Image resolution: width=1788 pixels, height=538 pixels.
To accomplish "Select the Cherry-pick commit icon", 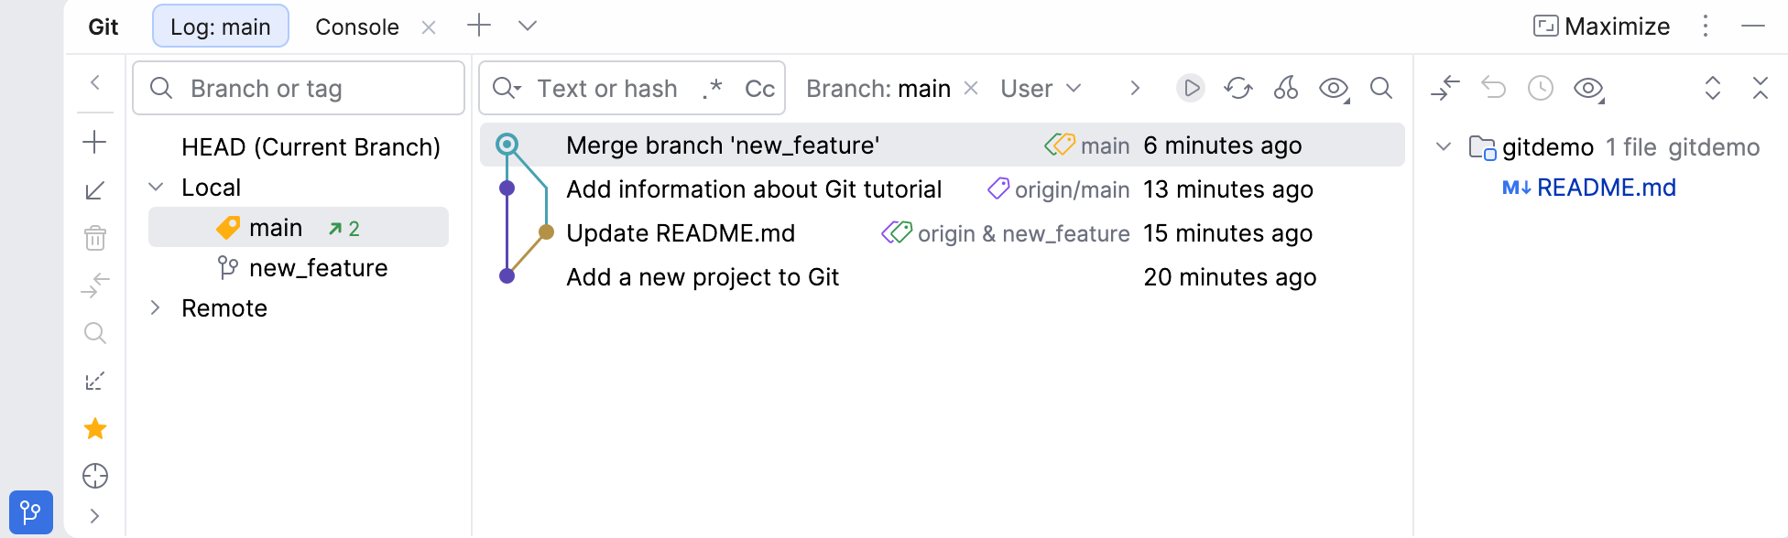I will click(x=1286, y=88).
